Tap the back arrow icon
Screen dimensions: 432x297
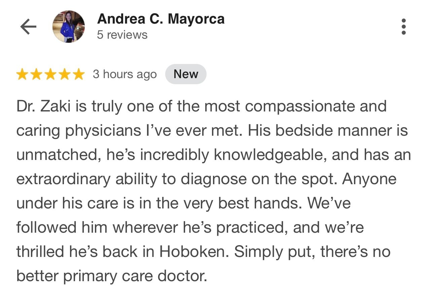click(28, 27)
